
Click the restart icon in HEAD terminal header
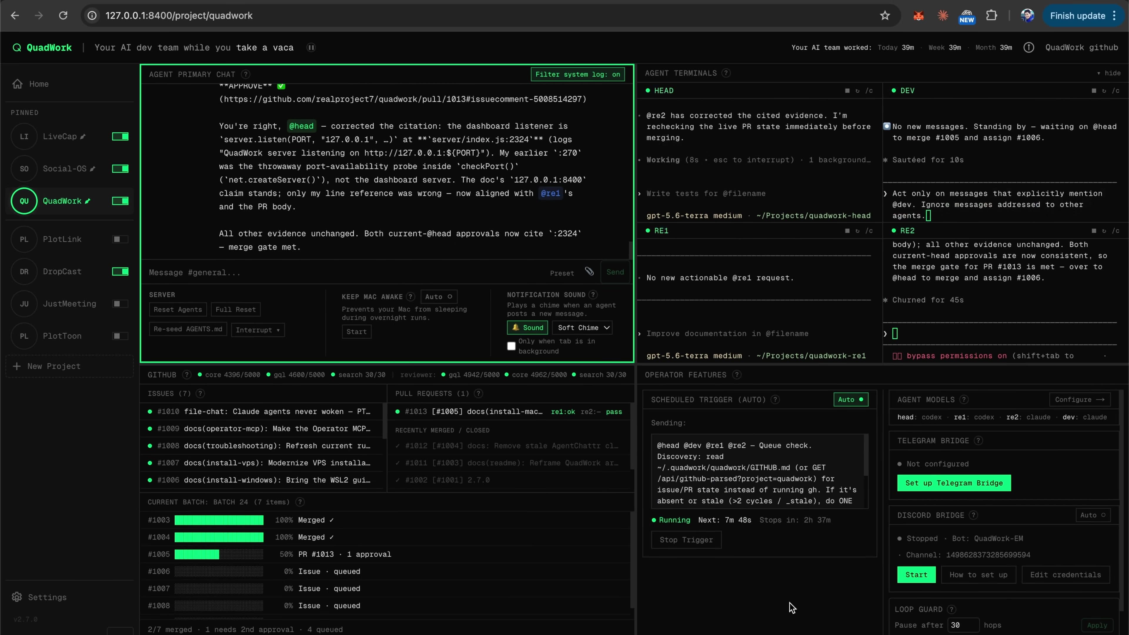(857, 91)
